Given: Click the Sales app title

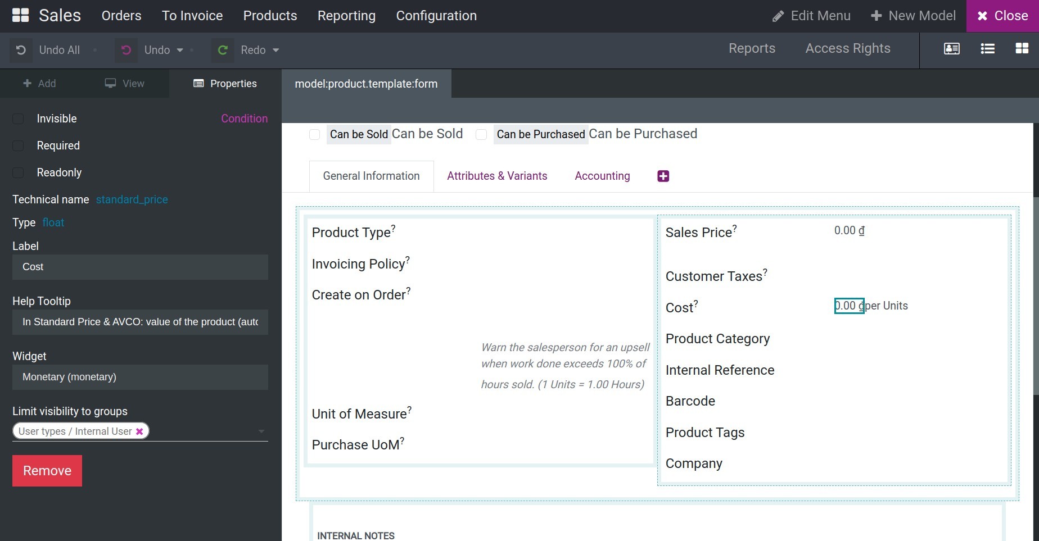Looking at the screenshot, I should [x=60, y=16].
